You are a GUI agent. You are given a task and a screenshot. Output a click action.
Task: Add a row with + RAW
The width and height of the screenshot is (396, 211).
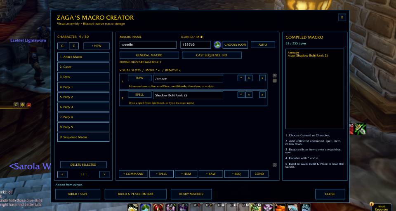coord(211,174)
